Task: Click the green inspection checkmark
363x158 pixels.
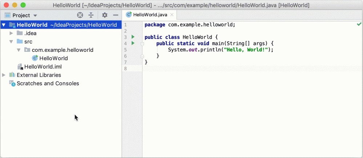Action: pyautogui.click(x=359, y=24)
